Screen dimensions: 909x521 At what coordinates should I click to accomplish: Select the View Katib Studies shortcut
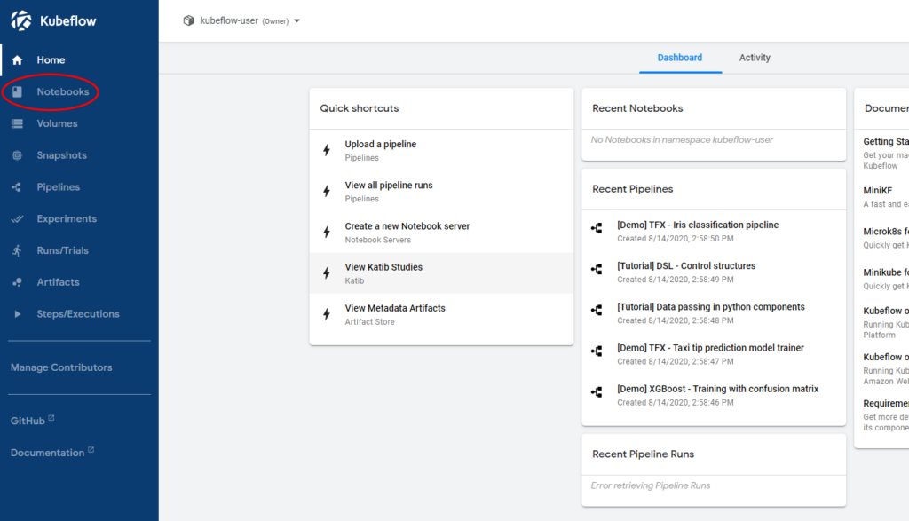coord(441,273)
